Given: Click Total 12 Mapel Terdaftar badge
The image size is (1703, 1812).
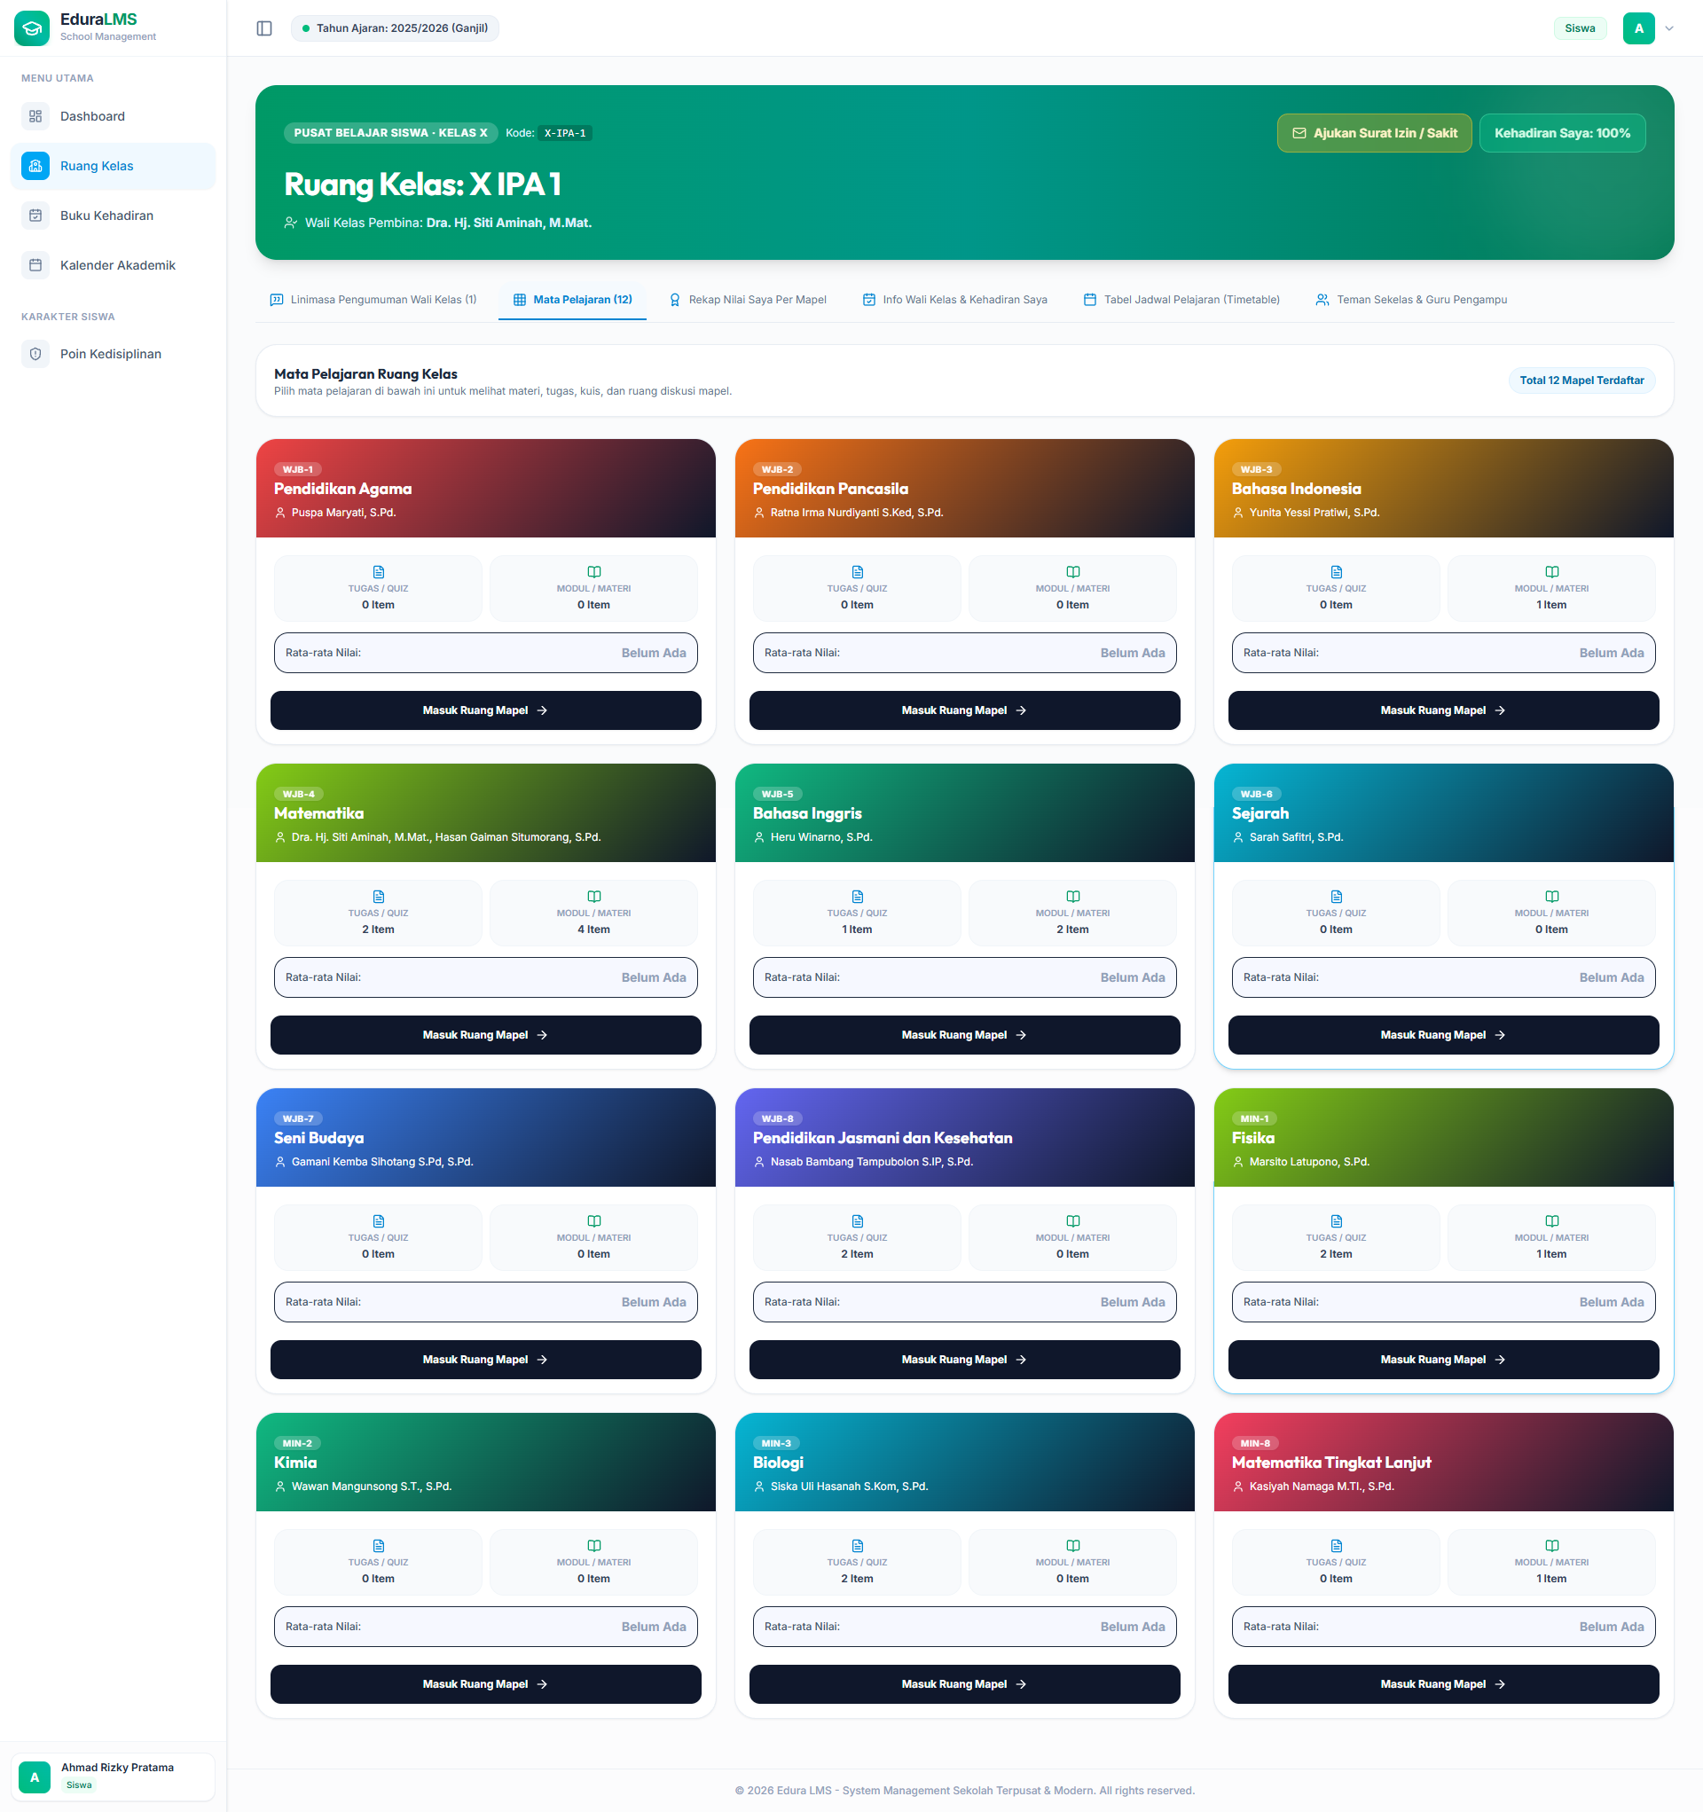Looking at the screenshot, I should (x=1581, y=381).
